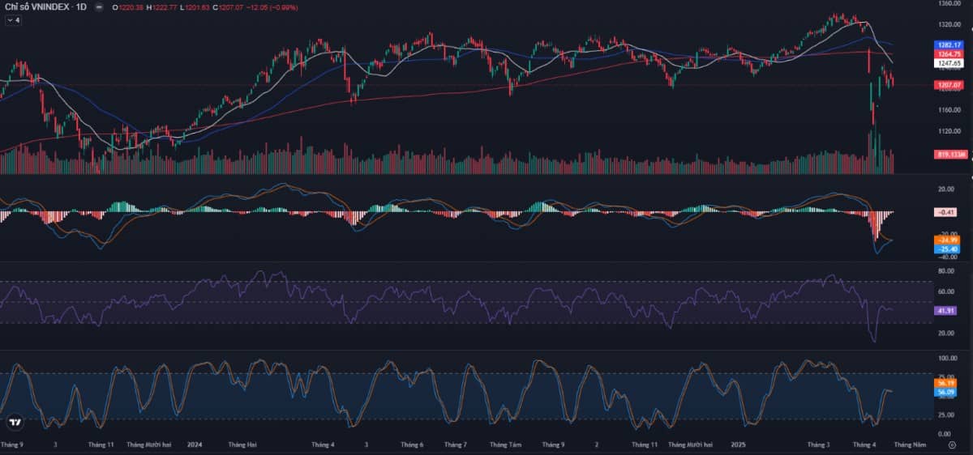Click the blue MACD tag −25.40
Screen dimensions: 973x455
pyautogui.click(x=949, y=249)
